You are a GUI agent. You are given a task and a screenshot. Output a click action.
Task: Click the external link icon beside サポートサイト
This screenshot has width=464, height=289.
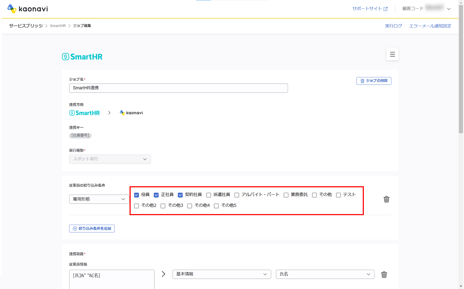pos(385,9)
